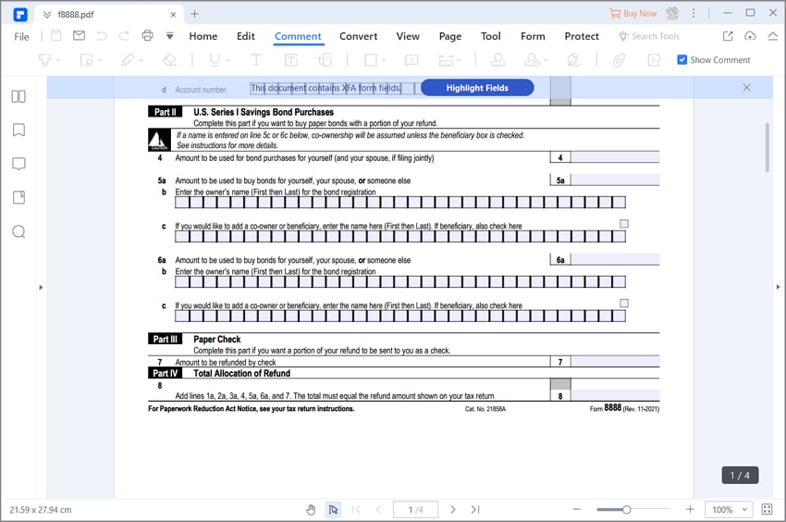786x522 pixels.
Task: Adjust the zoom slider handle
Action: tap(626, 510)
